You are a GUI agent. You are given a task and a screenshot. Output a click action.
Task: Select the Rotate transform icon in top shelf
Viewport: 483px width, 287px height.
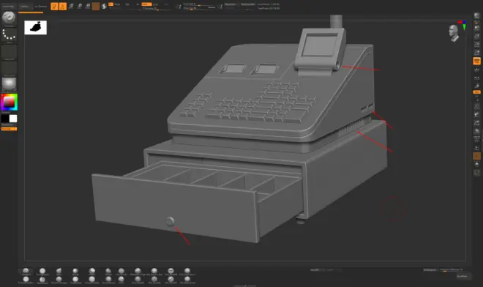coord(88,6)
